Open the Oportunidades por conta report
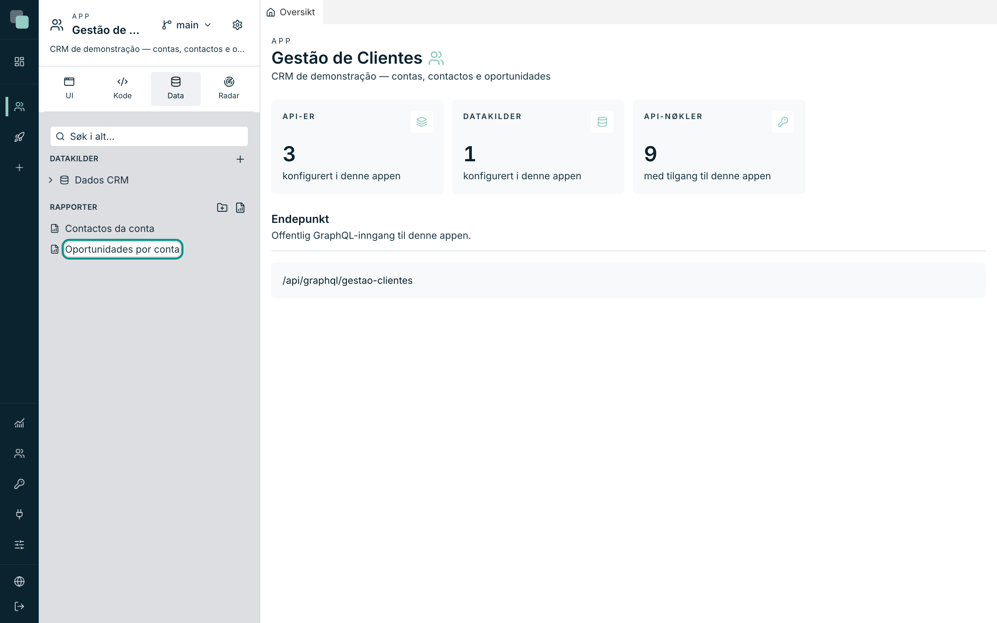This screenshot has width=997, height=623. pyautogui.click(x=122, y=249)
